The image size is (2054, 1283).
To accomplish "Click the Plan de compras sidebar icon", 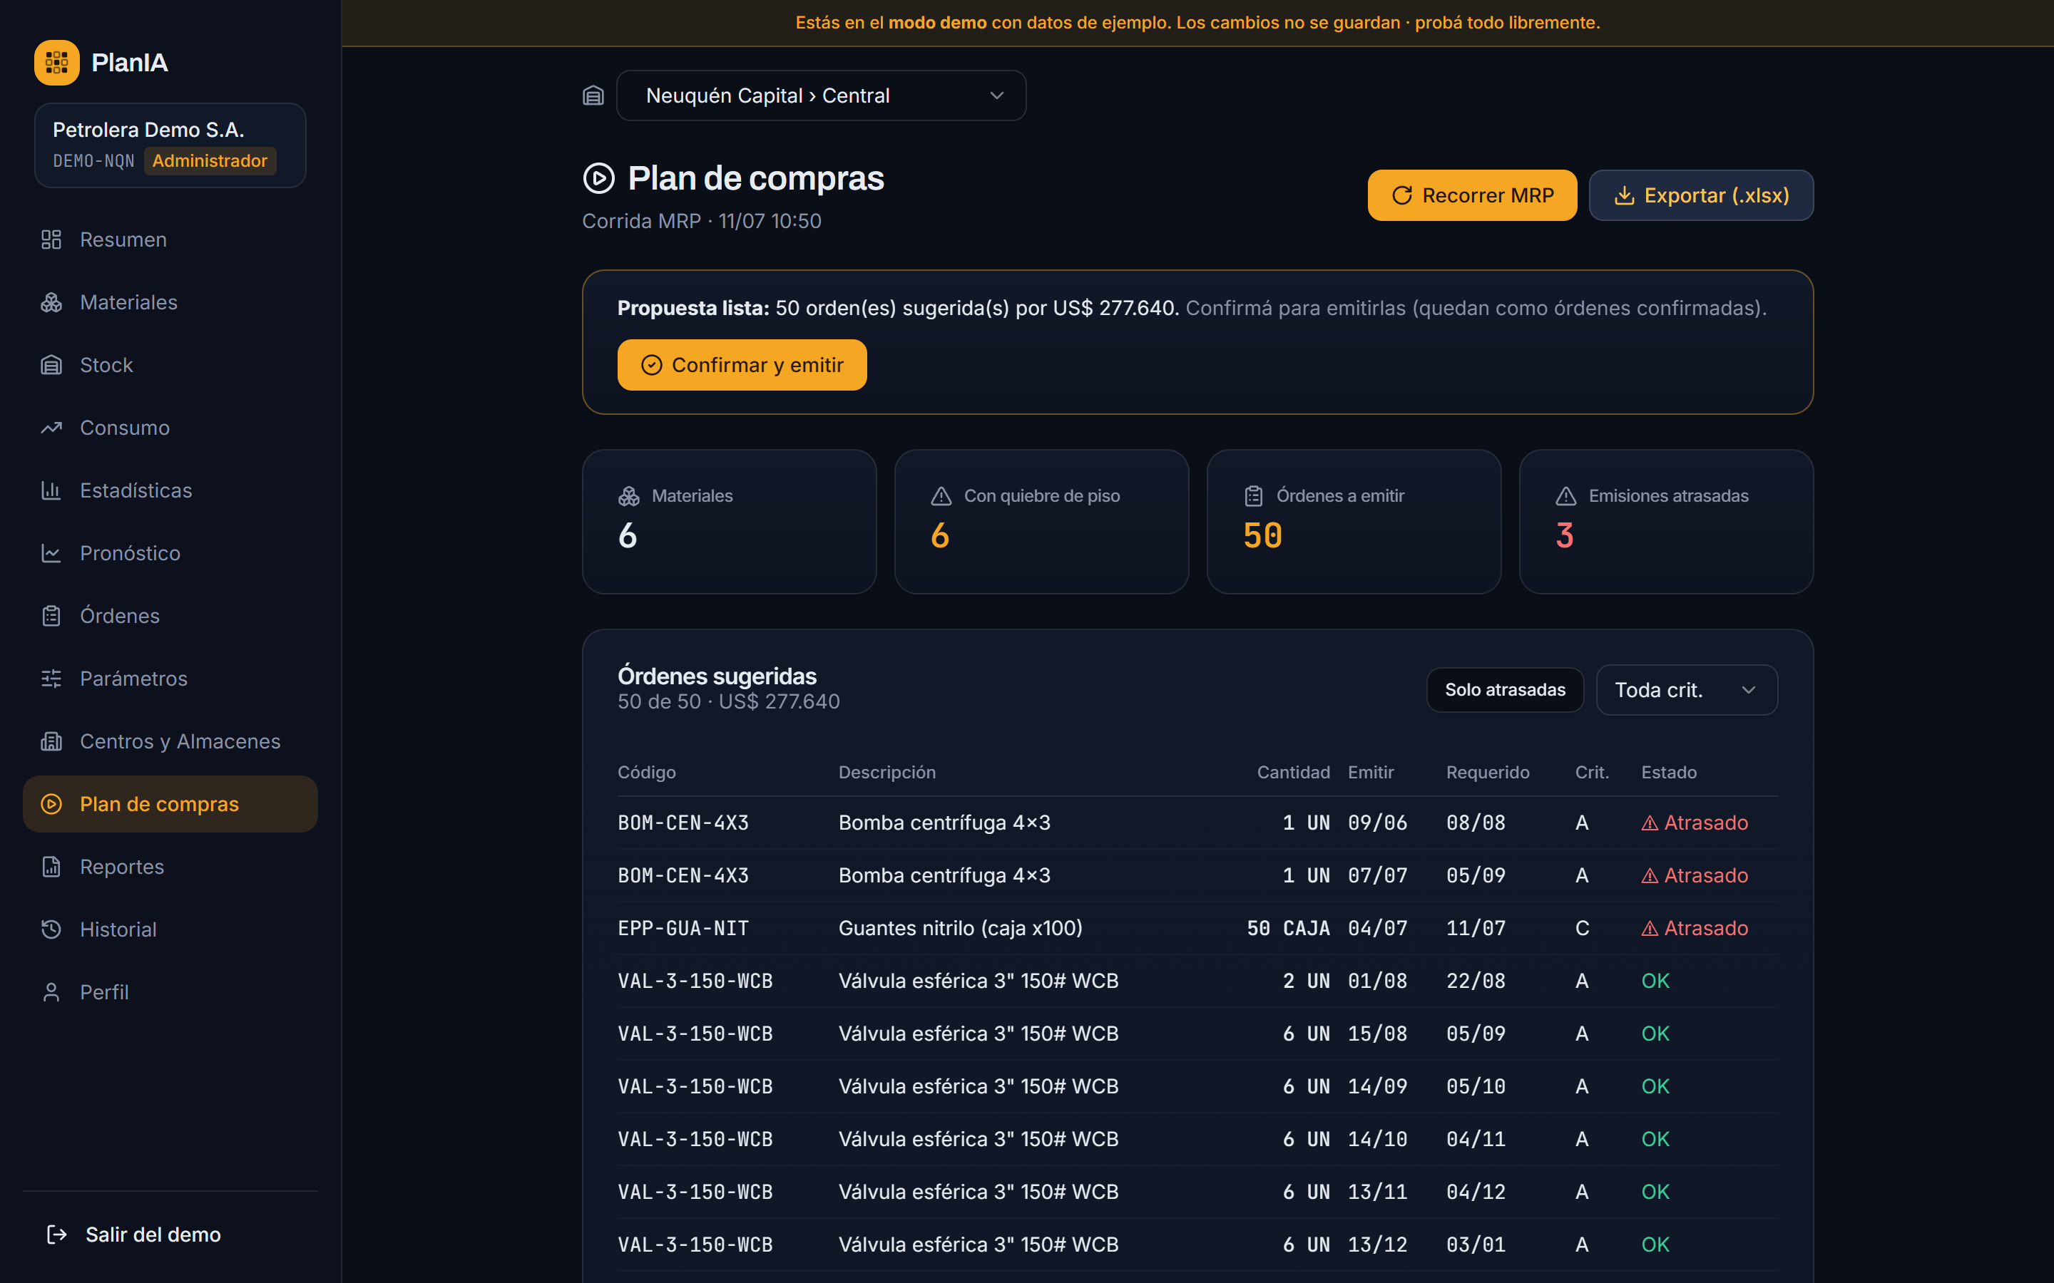I will 51,805.
